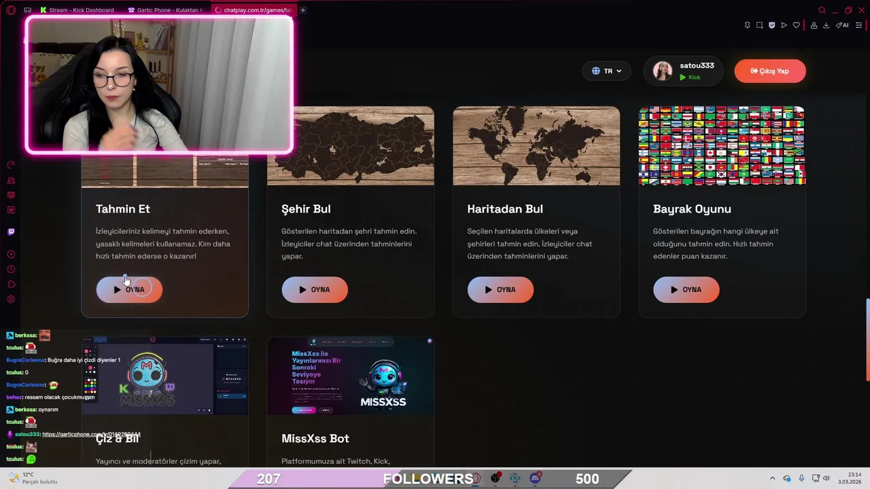Open settings gear icon in sidebar
Image resolution: width=870 pixels, height=489 pixels.
[11, 300]
